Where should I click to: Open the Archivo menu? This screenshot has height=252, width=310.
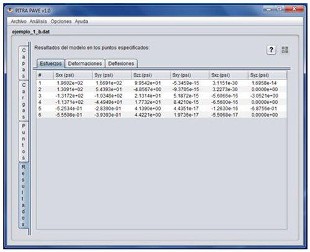19,21
